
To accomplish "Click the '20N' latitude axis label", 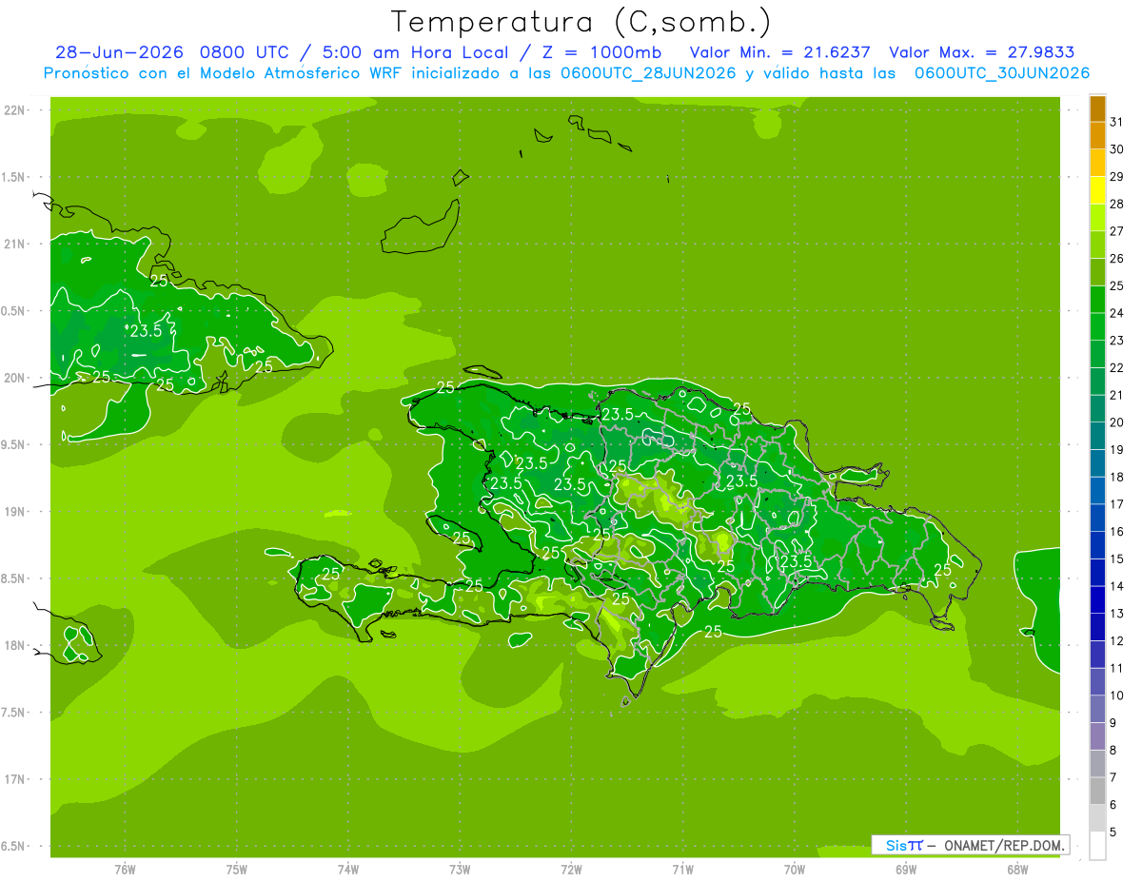I will (16, 378).
